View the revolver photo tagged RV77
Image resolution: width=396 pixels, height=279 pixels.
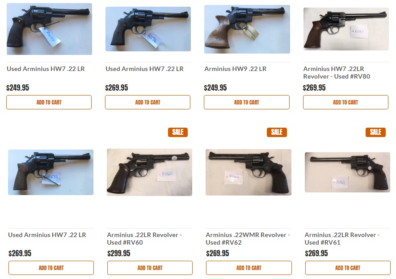tap(49, 29)
